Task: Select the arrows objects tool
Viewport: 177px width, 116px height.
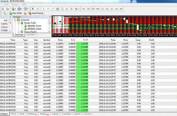Action: 76,9
